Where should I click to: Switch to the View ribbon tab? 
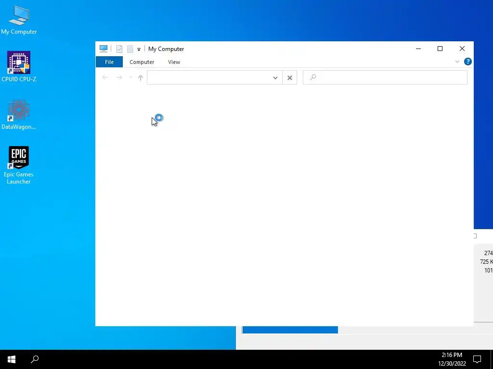click(x=174, y=62)
